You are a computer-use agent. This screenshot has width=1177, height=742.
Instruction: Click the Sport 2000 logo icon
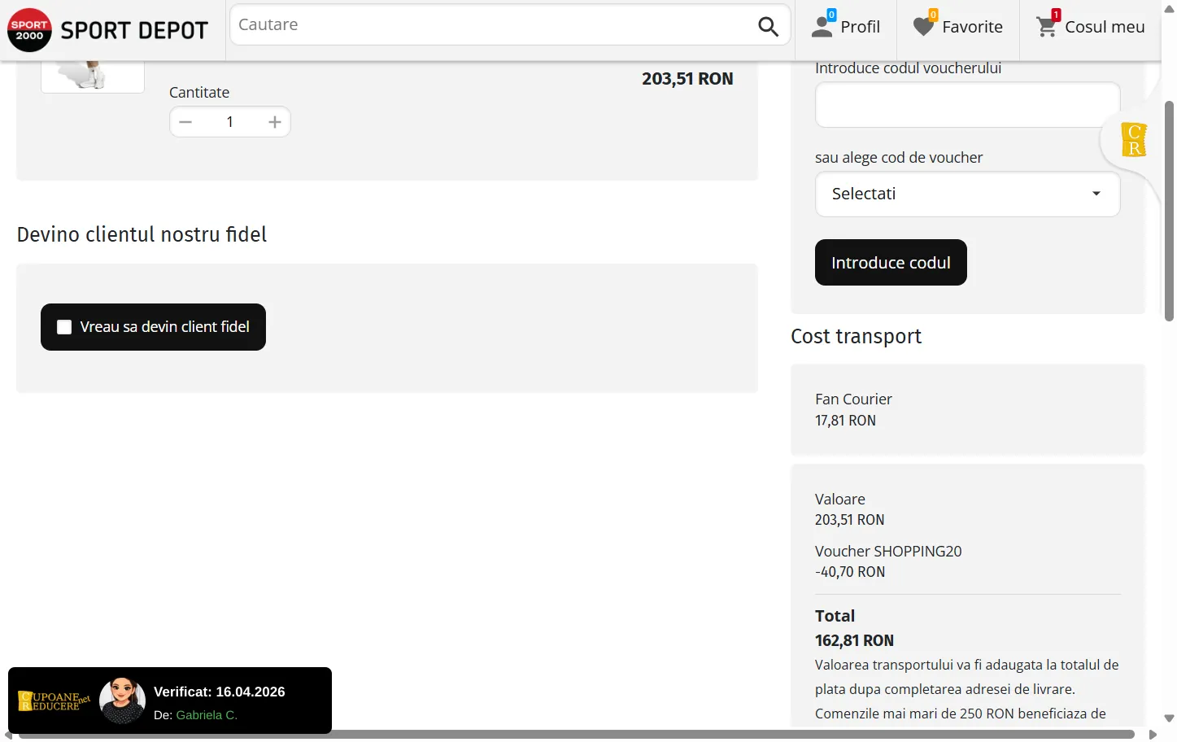29,30
